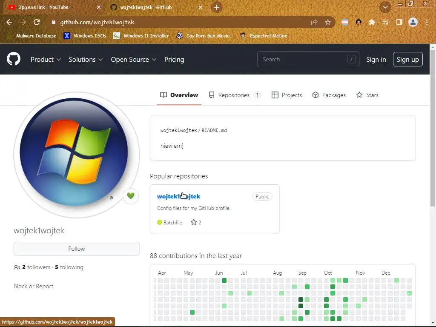Expand the Solutions menu

pyautogui.click(x=86, y=60)
